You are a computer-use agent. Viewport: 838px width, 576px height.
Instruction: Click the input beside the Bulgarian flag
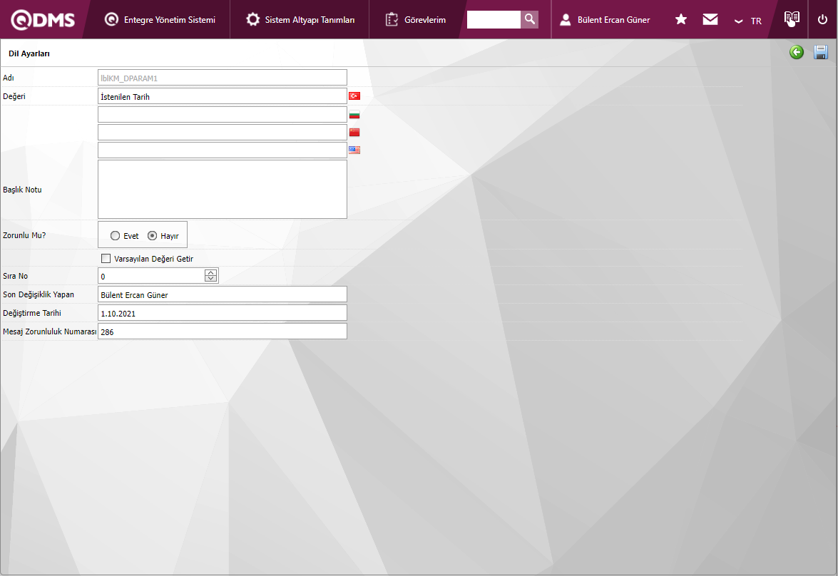click(x=223, y=114)
